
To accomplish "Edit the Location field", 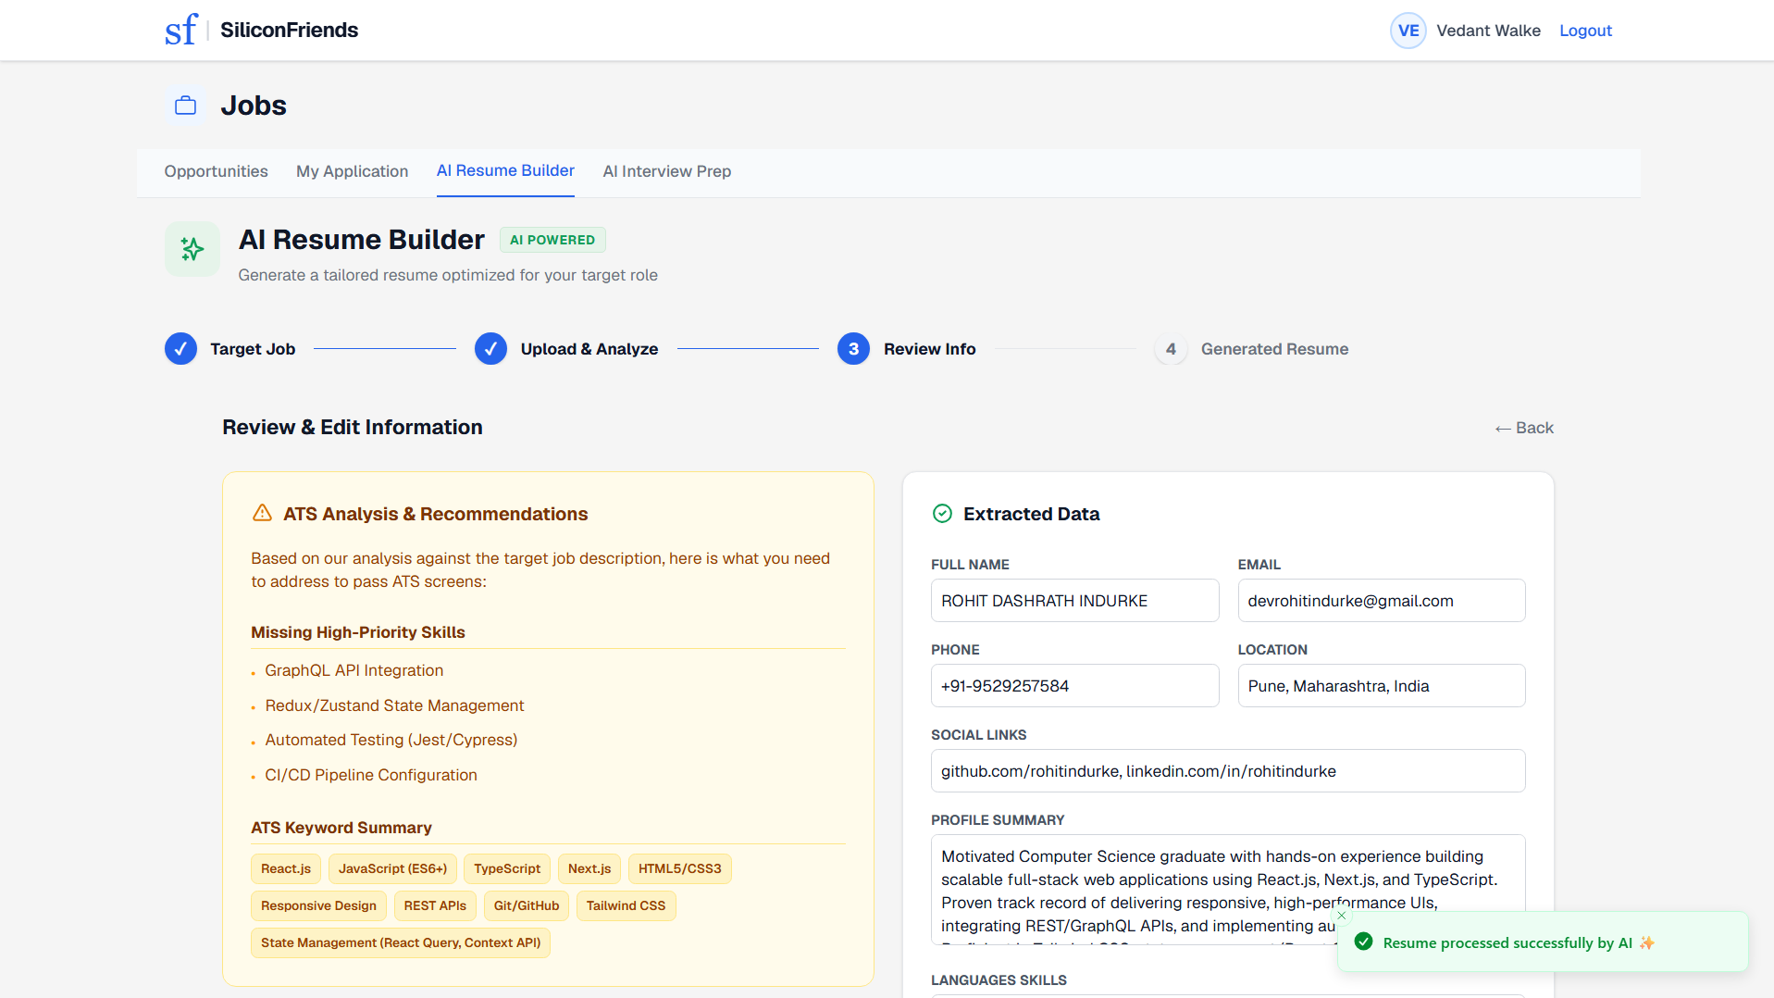I will [x=1381, y=686].
